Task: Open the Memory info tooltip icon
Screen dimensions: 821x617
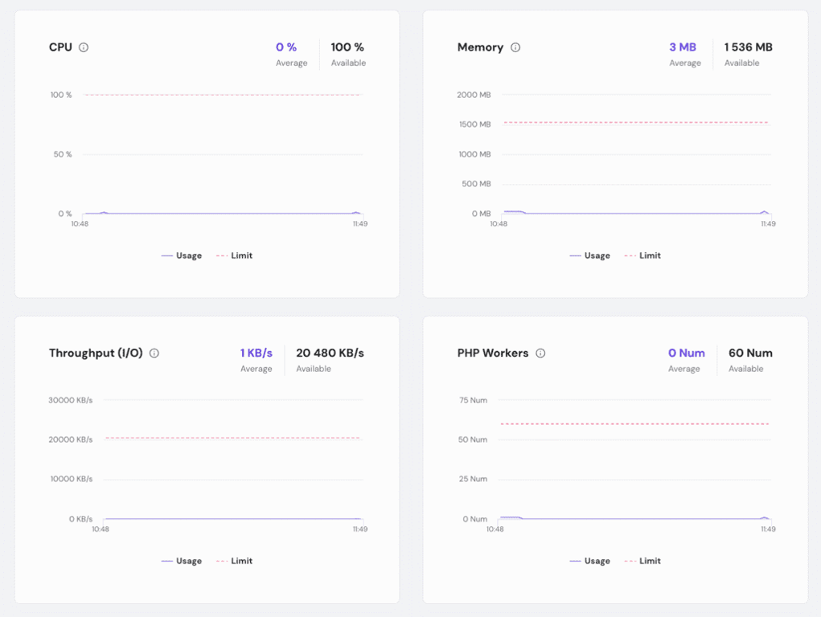Action: point(515,47)
